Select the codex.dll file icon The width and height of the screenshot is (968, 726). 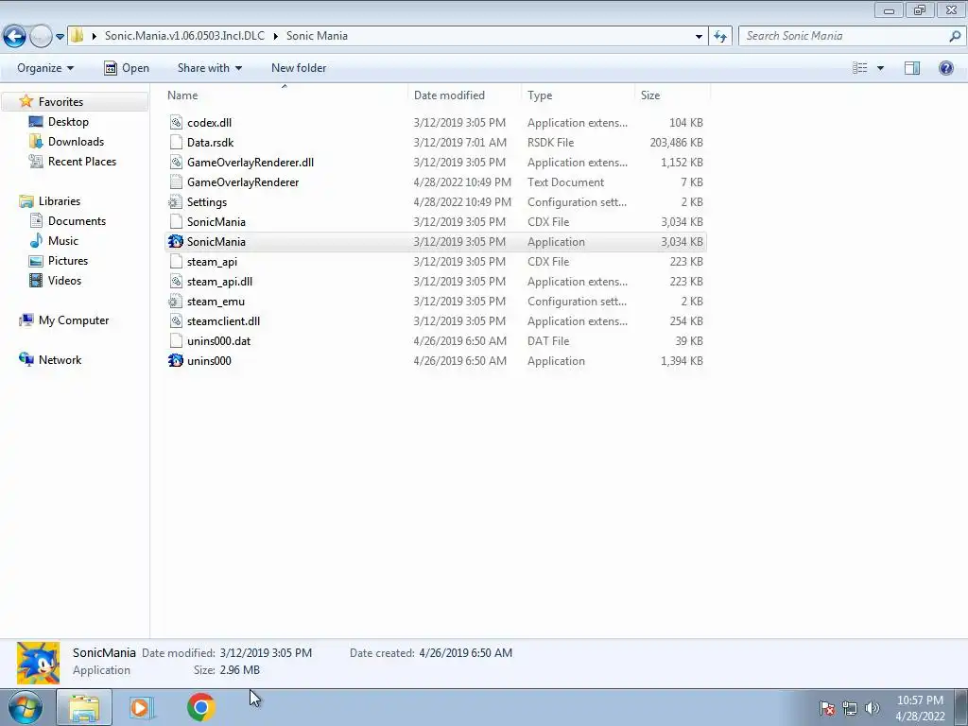click(x=176, y=123)
